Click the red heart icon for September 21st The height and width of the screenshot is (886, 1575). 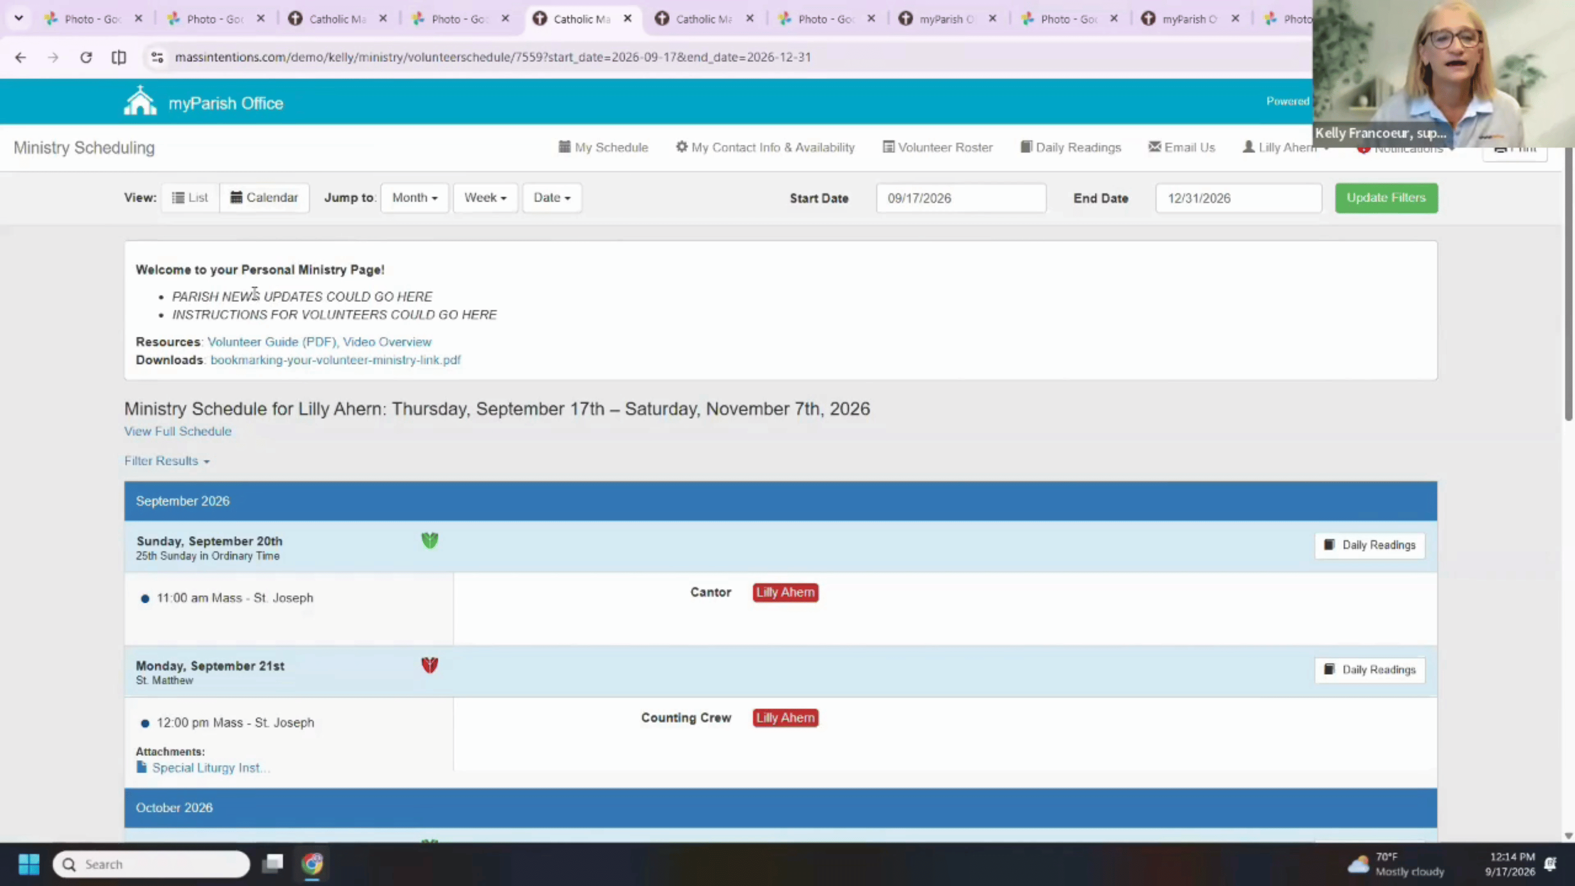pos(430,665)
